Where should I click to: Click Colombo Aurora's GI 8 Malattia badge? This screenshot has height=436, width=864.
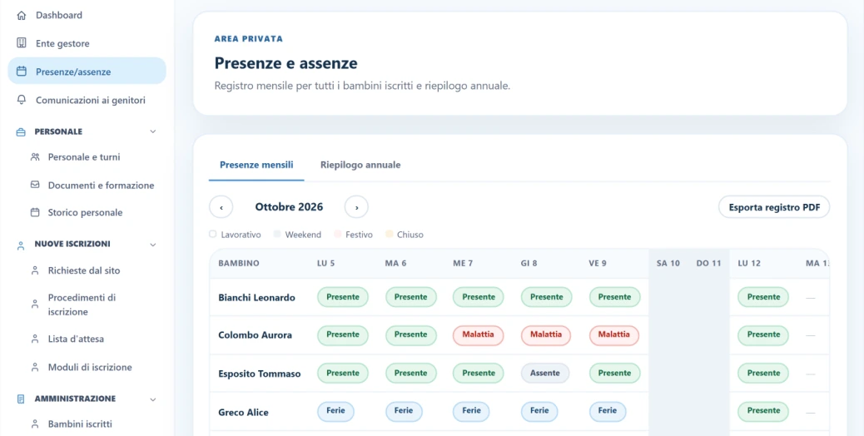546,334
